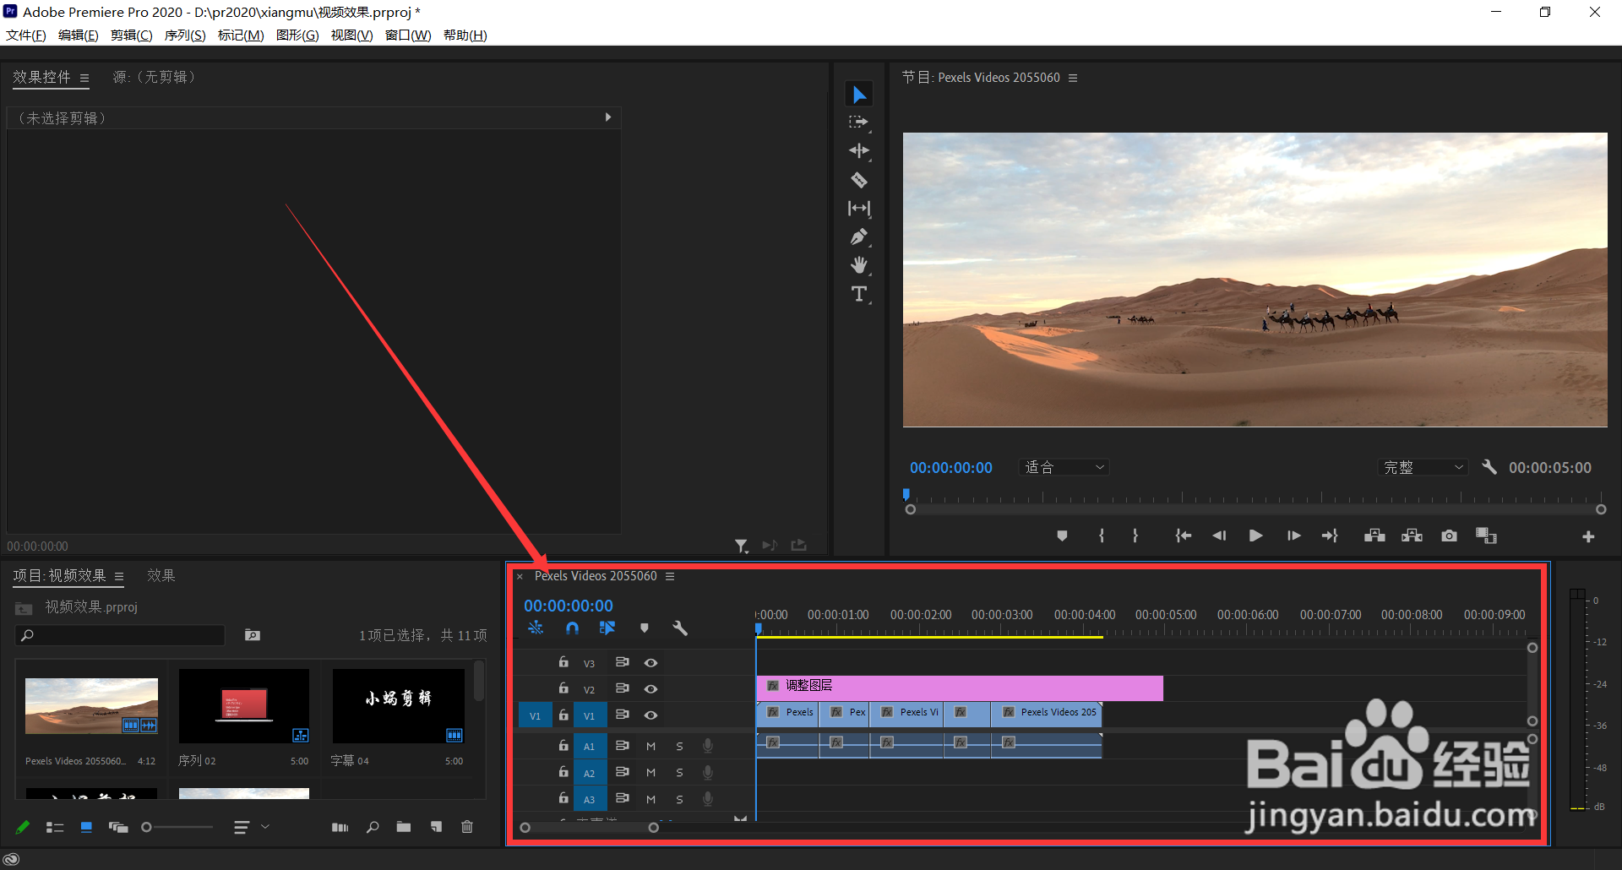Click the timeline horizontal zoom scroll bar
Viewport: 1622px width, 870px height.
pyautogui.click(x=590, y=828)
